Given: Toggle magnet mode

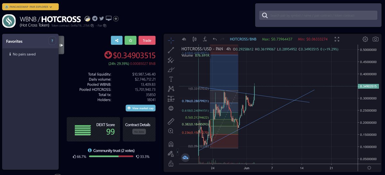Looking at the screenshot, I should tap(171, 144).
